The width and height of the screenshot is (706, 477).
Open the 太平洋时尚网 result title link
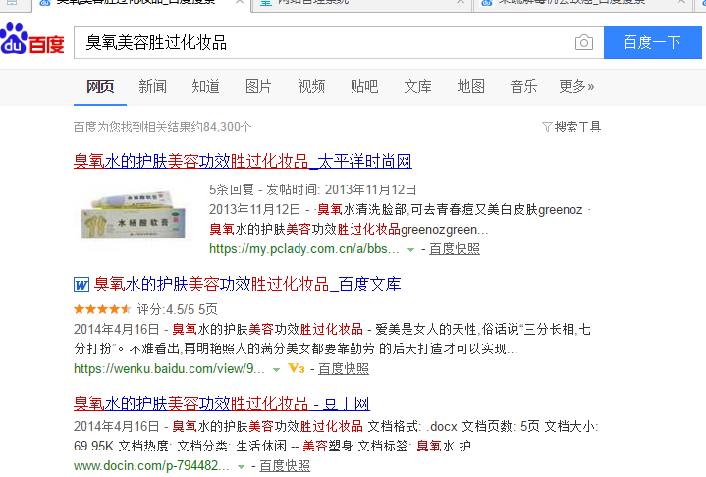243,161
